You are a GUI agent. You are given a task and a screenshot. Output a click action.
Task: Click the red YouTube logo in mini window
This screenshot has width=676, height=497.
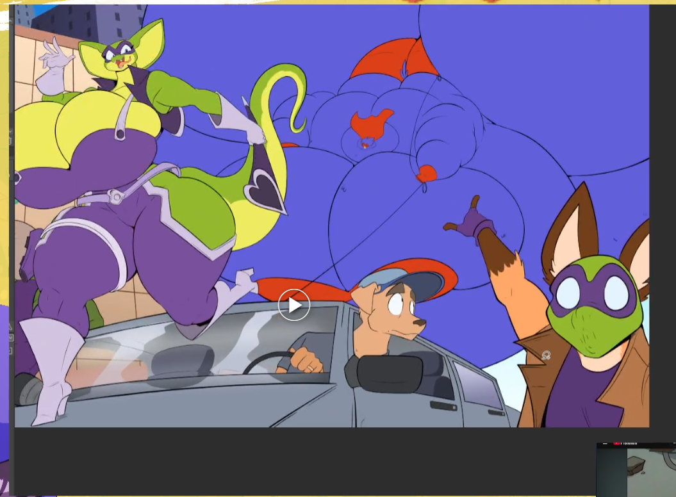(617, 443)
